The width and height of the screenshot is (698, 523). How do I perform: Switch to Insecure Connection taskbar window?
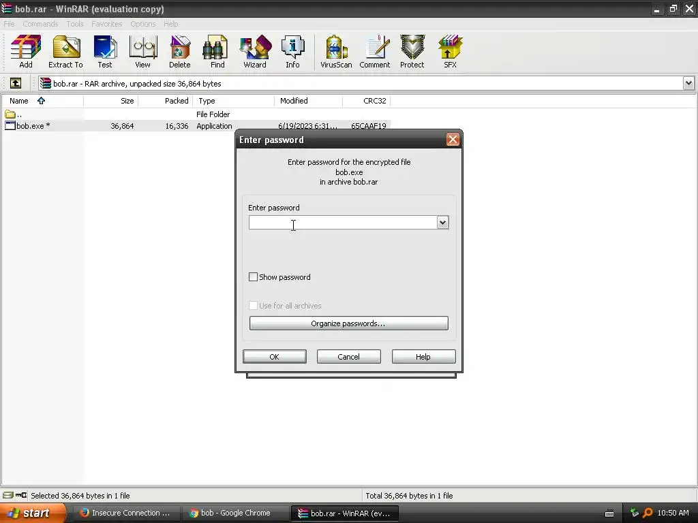(126, 513)
